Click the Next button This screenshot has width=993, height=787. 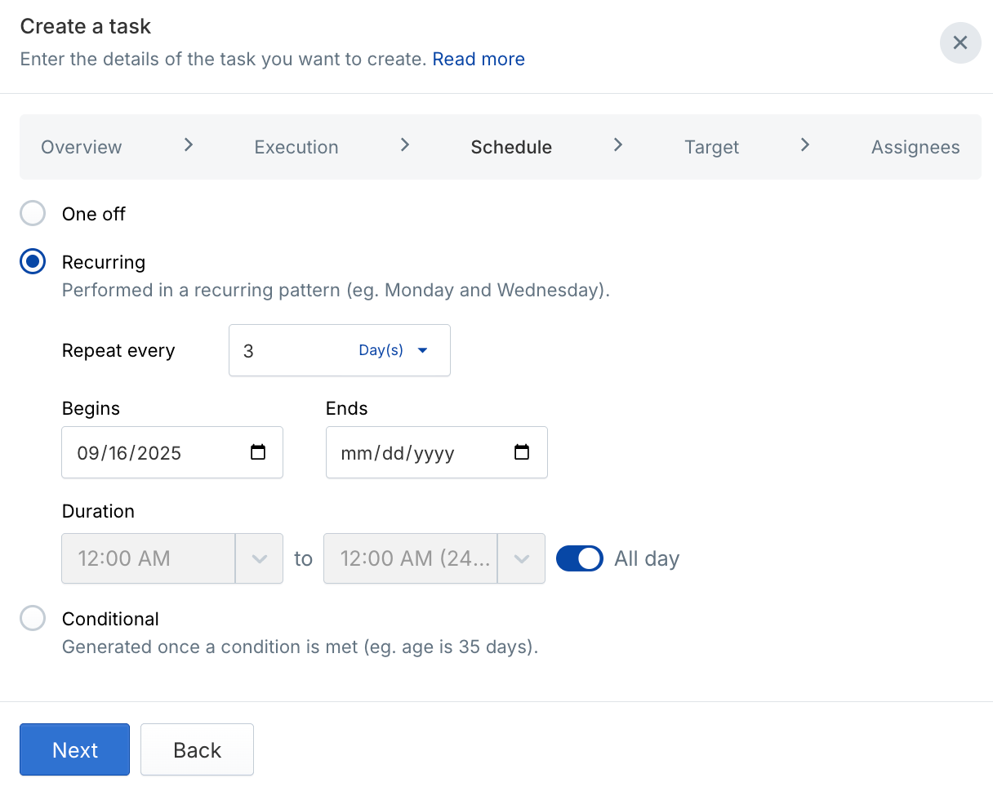74,749
